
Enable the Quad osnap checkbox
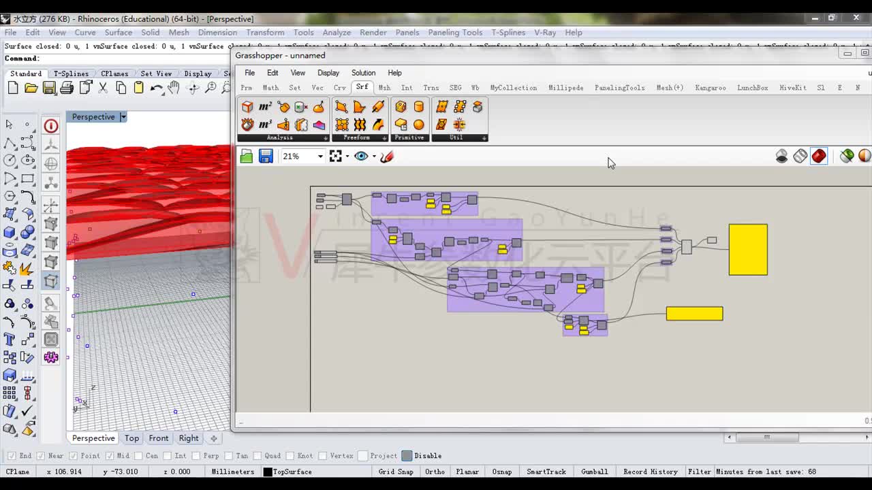258,456
